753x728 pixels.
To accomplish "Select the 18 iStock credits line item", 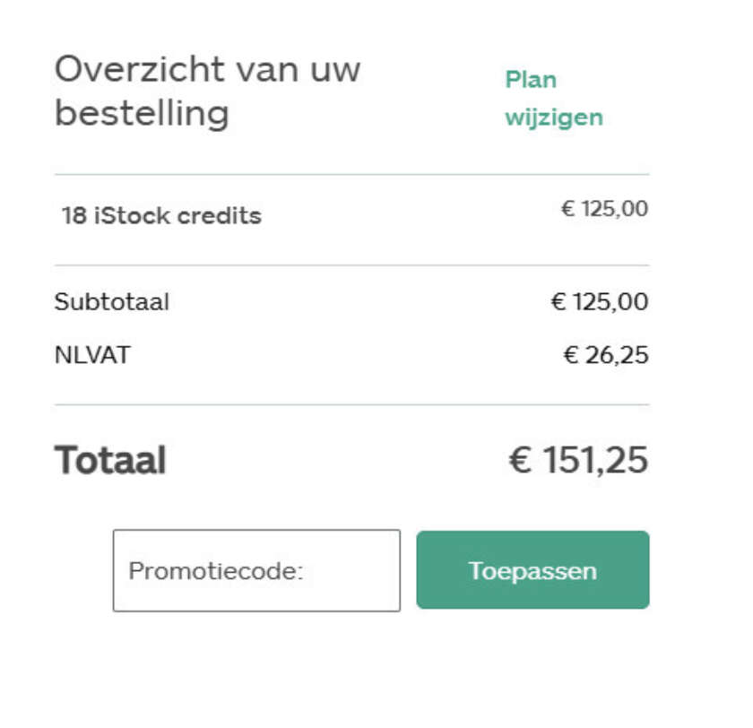I will (x=161, y=216).
